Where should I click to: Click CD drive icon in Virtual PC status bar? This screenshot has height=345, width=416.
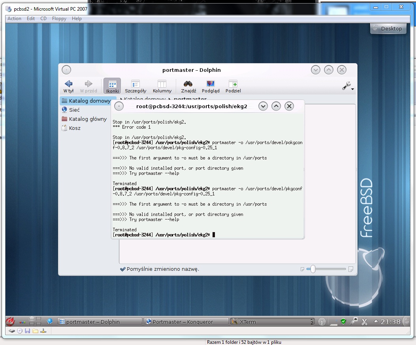20,331
